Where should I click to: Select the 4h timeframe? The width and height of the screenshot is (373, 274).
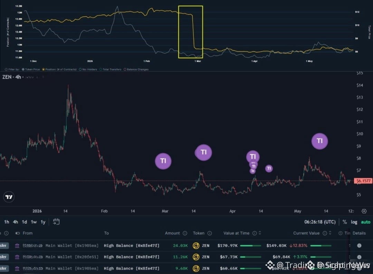click(x=16, y=222)
